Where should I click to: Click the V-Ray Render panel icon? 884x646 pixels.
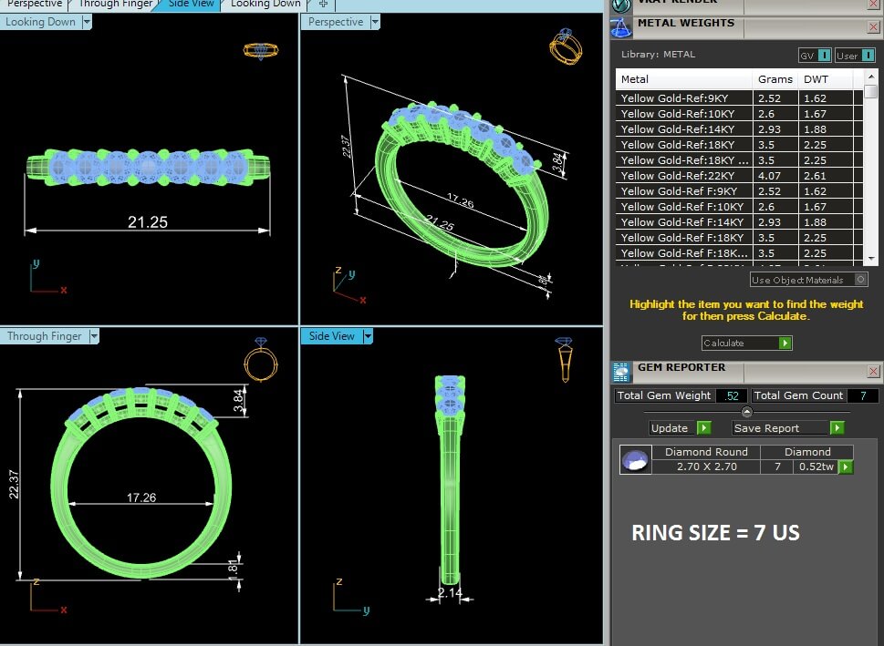coord(621,4)
